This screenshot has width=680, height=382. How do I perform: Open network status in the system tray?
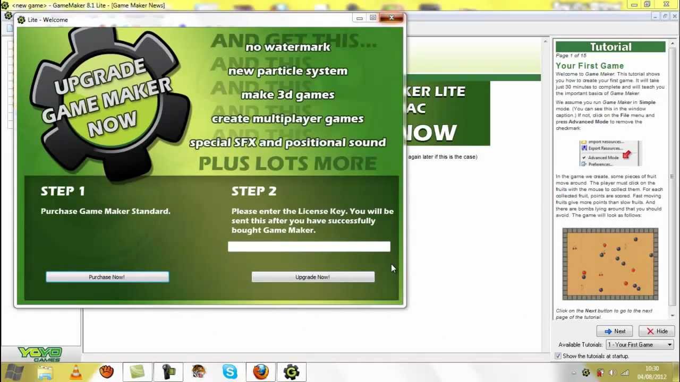click(x=625, y=373)
